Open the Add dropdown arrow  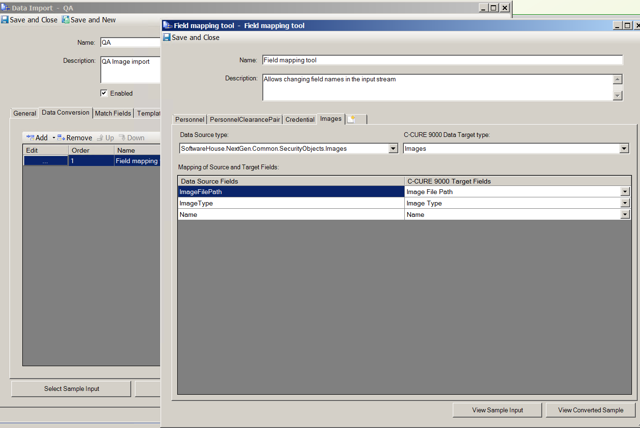pyautogui.click(x=54, y=138)
